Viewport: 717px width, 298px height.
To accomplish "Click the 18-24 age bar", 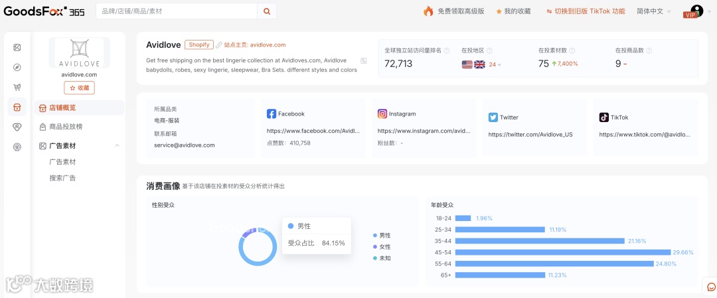I will [463, 218].
